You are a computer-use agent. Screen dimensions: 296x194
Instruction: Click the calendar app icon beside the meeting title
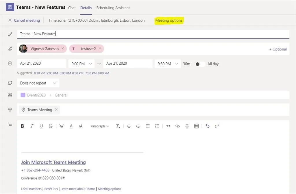(10, 7)
